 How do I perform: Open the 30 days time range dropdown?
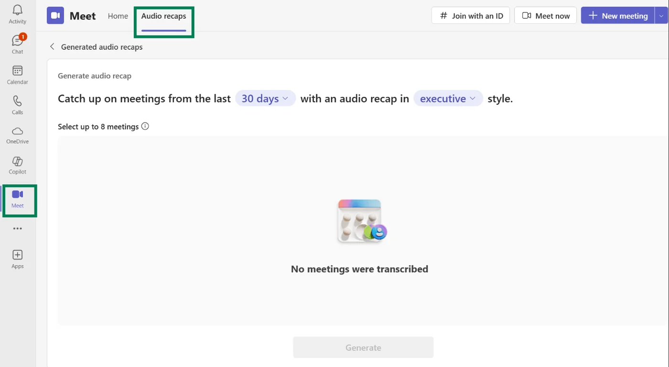pos(265,99)
